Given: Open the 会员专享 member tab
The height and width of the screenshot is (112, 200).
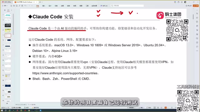Looking at the screenshot, I should [94, 6].
